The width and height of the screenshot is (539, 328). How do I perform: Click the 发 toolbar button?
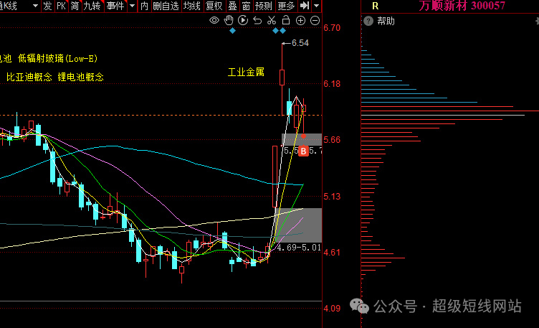(x=47, y=6)
